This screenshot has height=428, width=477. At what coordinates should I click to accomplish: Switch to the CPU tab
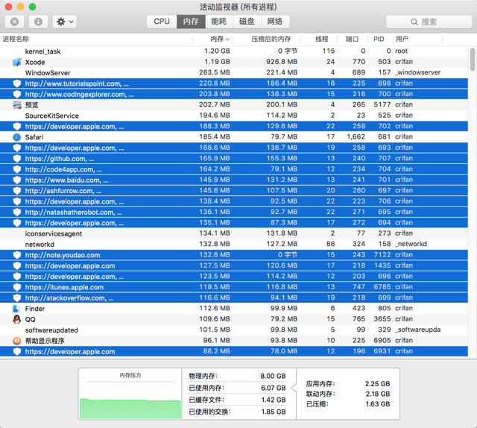(162, 22)
